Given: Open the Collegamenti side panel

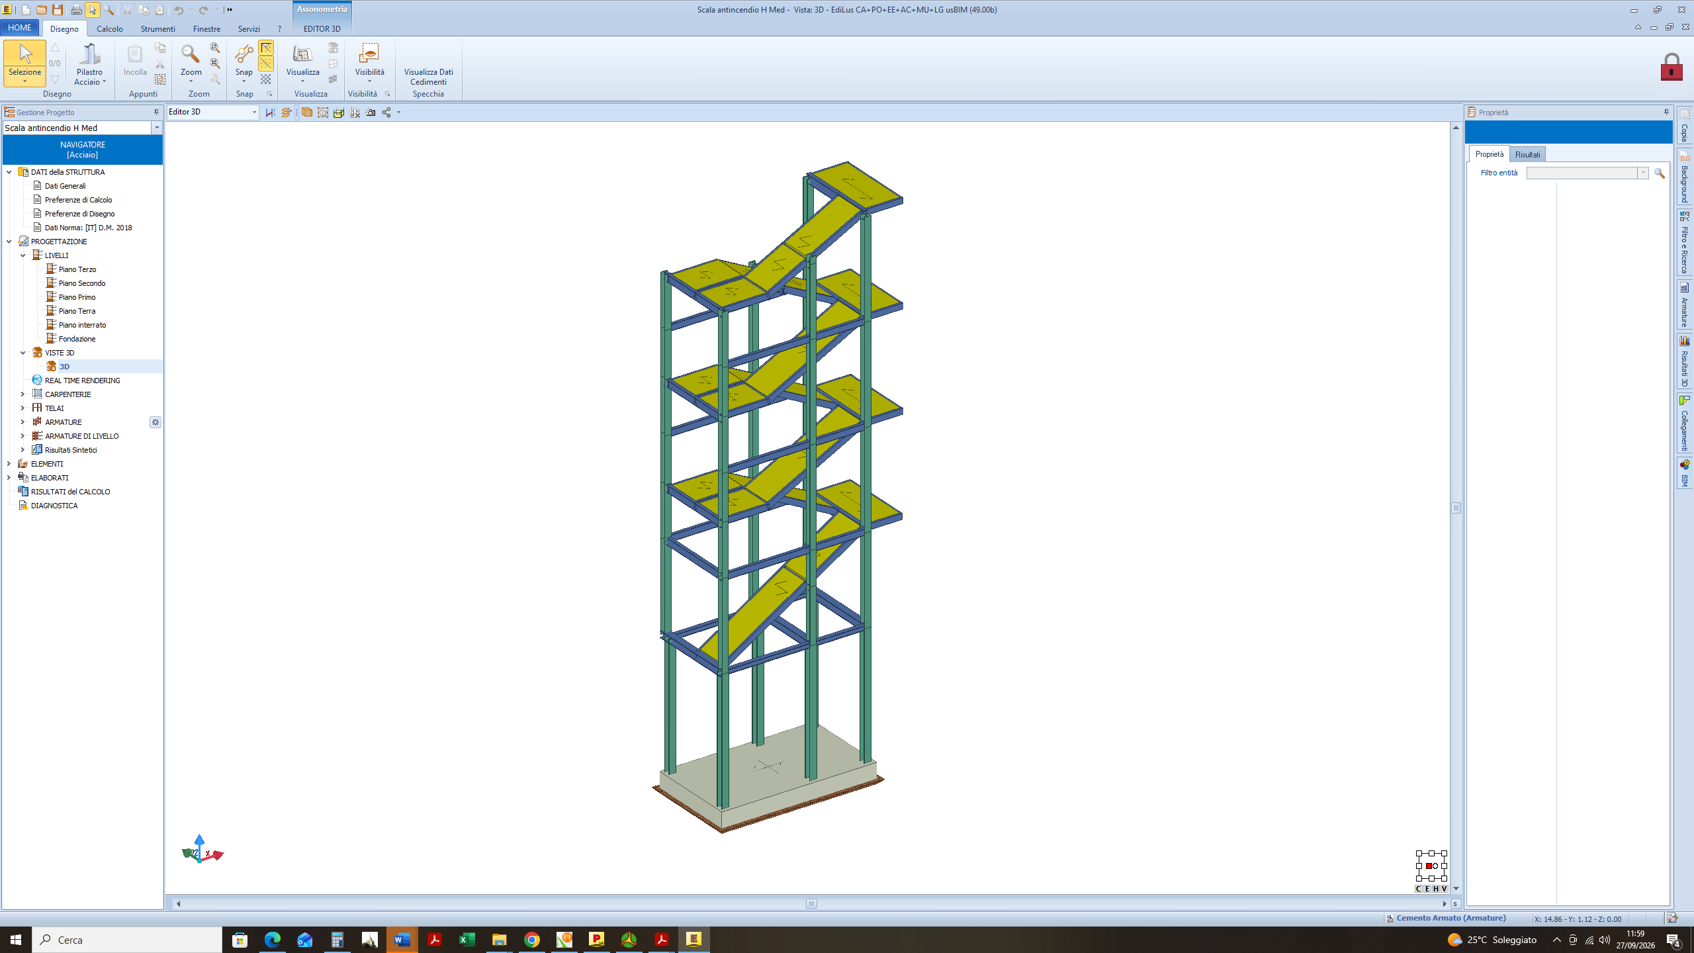Looking at the screenshot, I should (x=1685, y=424).
